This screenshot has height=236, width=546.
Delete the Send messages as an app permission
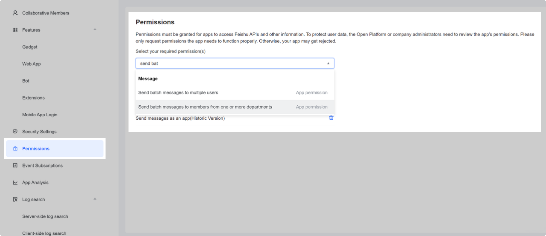pos(331,118)
